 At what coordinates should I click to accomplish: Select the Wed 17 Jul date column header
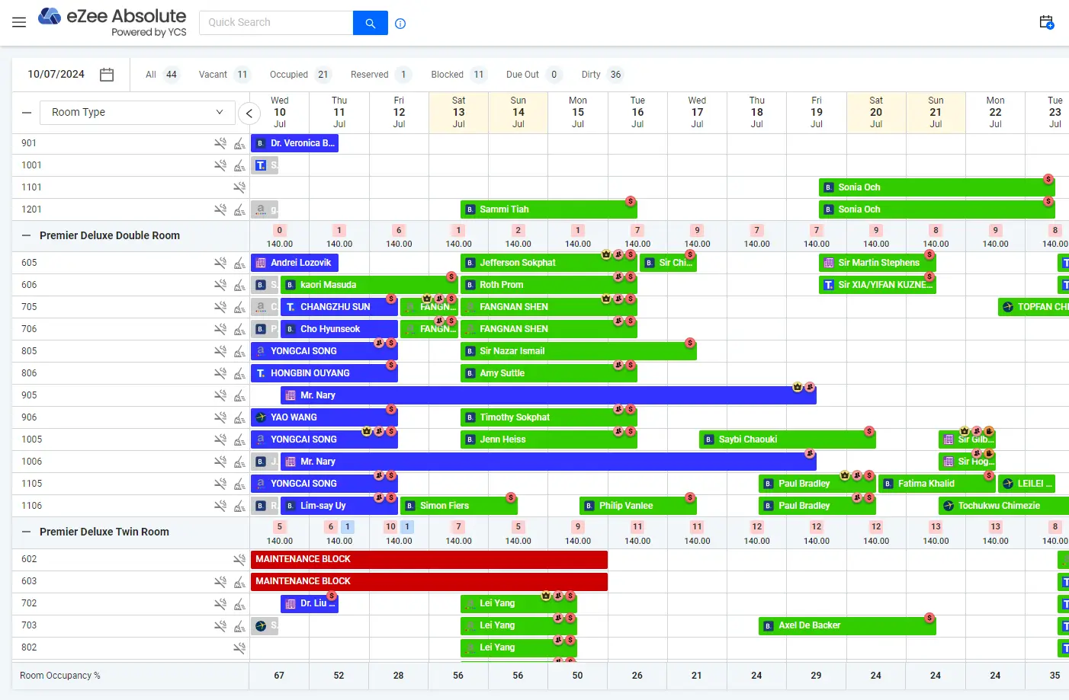tap(697, 113)
